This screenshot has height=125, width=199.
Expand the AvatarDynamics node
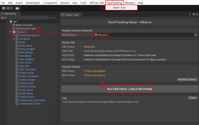[14, 35]
